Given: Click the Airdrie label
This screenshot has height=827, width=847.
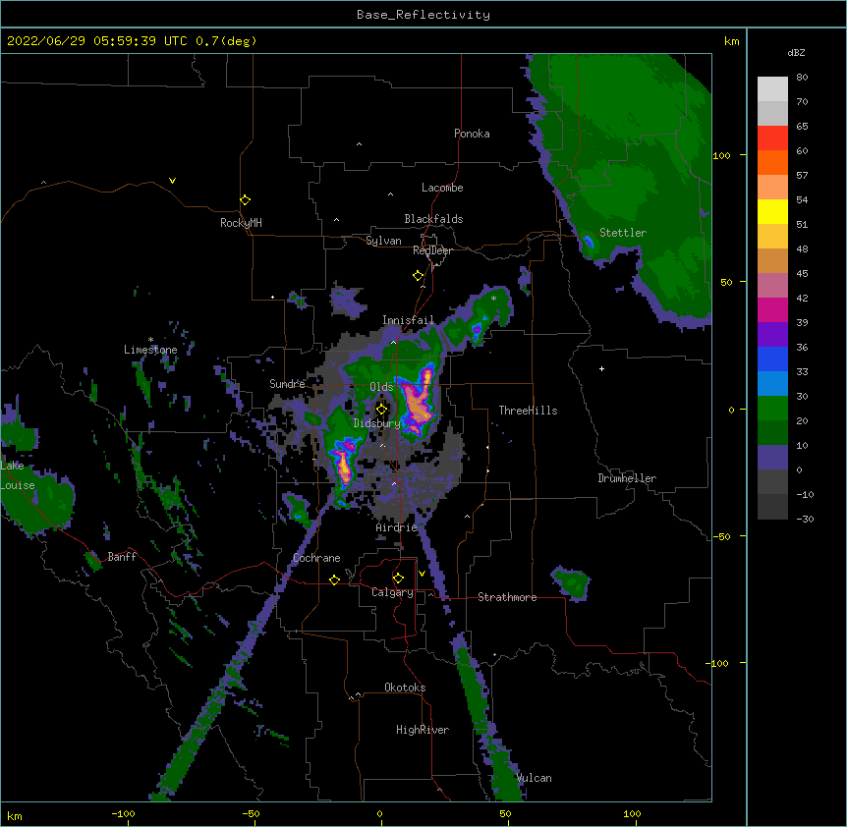Looking at the screenshot, I should click(396, 527).
